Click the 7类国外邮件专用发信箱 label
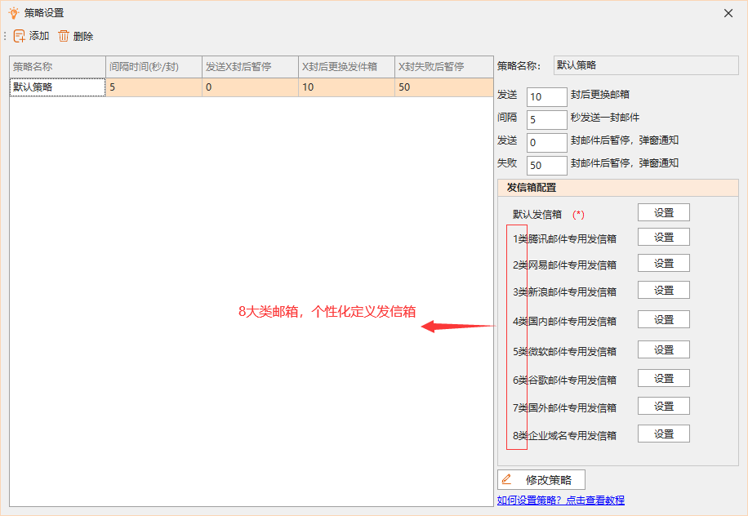 [564, 407]
